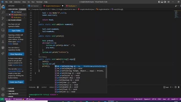Click Hammada account in the status bar
Screen dimensions: 181x102
pyautogui.click(x=19, y=99)
